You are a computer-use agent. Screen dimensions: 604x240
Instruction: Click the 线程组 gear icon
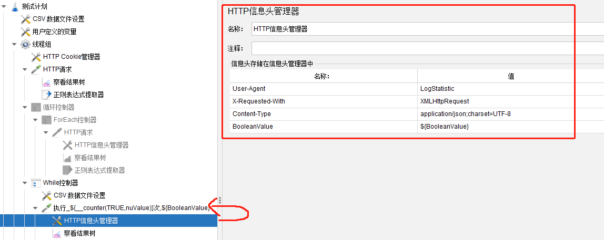[25, 44]
